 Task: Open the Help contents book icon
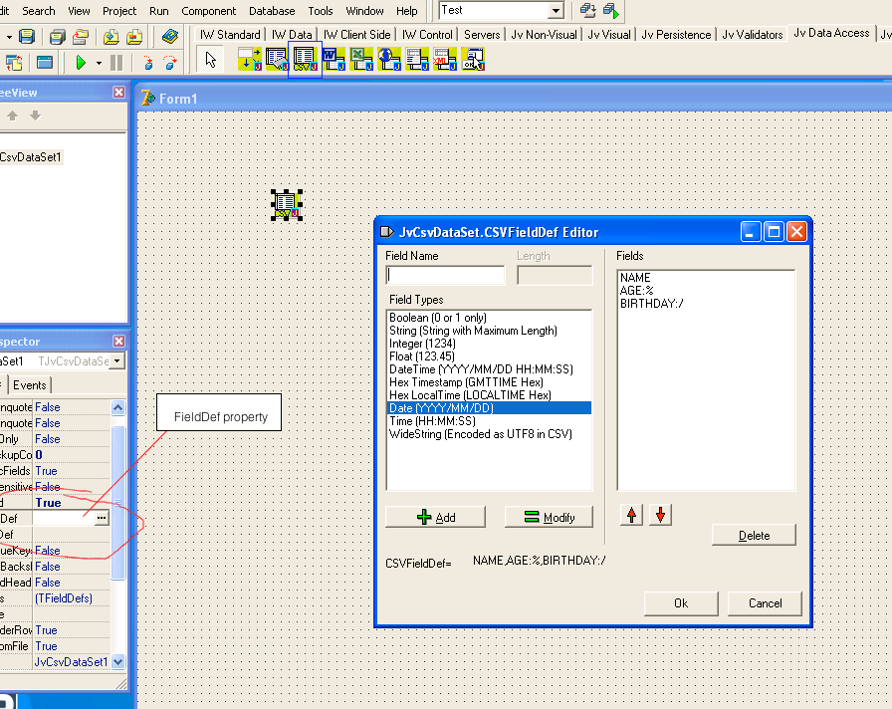169,37
